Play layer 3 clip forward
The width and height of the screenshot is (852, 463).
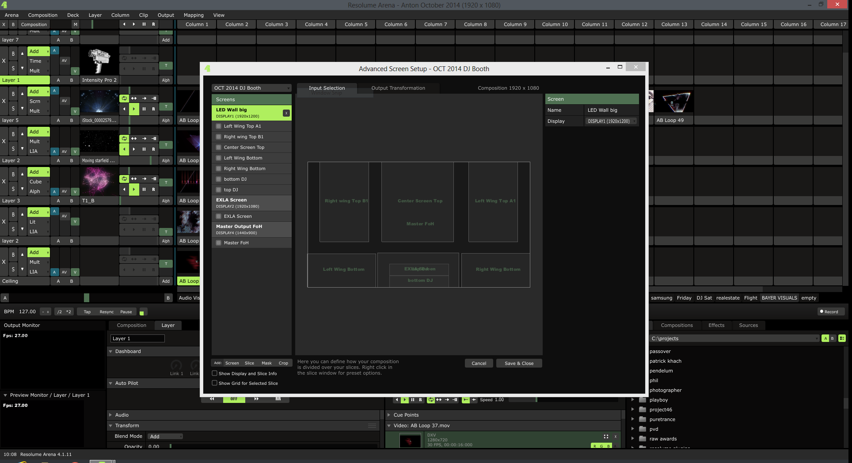tap(134, 189)
